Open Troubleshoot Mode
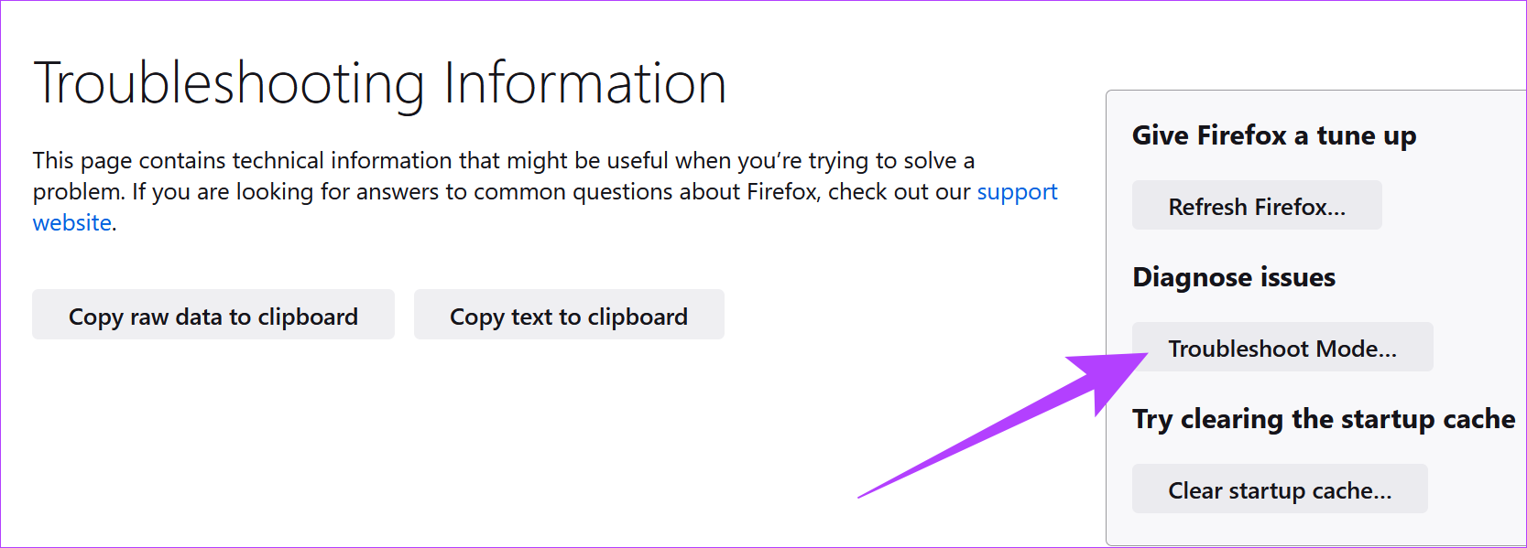The width and height of the screenshot is (1527, 548). (1282, 347)
